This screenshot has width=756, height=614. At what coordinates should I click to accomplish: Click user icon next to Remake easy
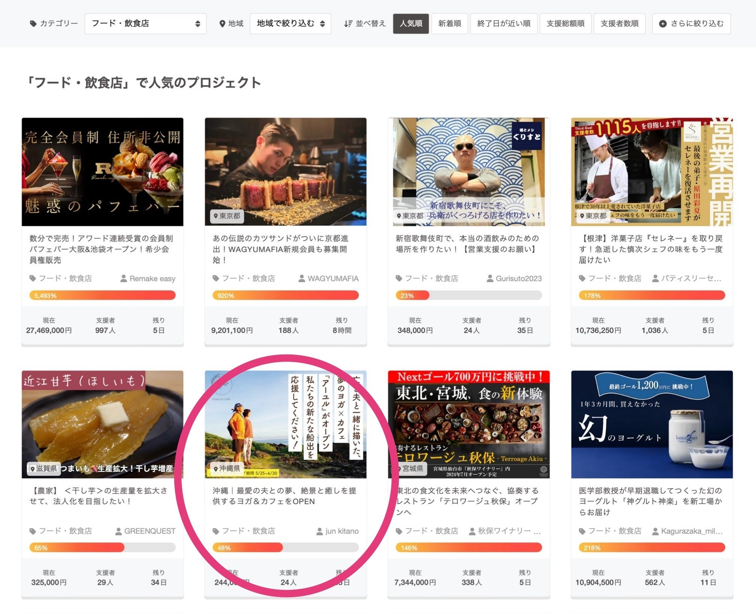pyautogui.click(x=123, y=279)
